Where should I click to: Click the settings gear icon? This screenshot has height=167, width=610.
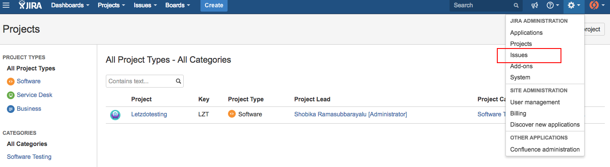click(x=574, y=6)
